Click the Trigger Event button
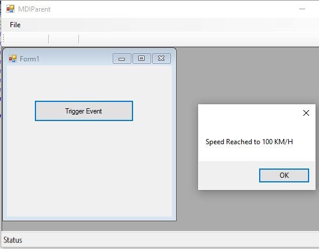Image resolution: width=319 pixels, height=249 pixels. (84, 111)
